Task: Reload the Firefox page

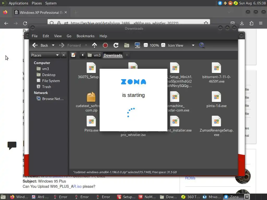Action: pyautogui.click(x=25, y=23)
